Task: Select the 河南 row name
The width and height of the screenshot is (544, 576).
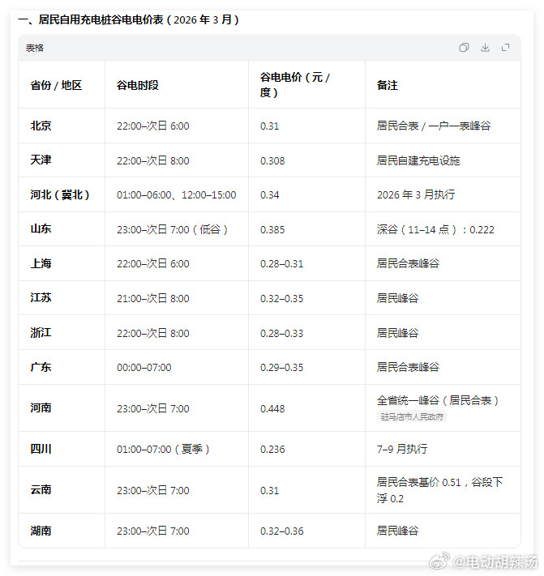Action: [x=41, y=407]
